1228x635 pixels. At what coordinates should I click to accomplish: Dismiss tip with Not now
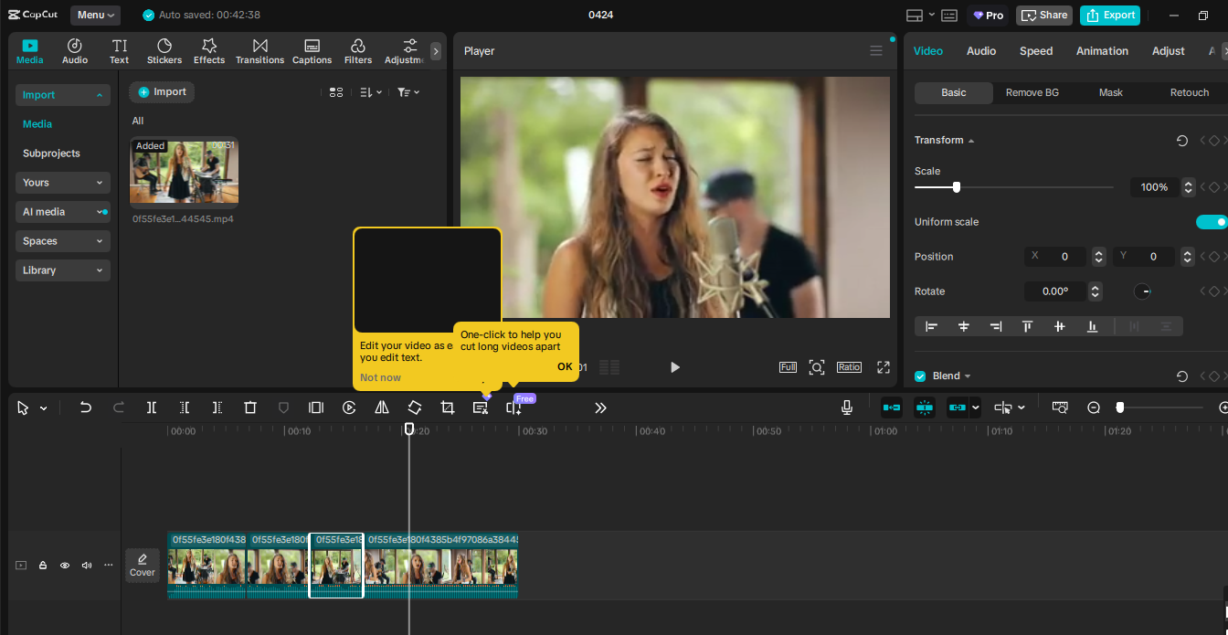[x=380, y=377]
